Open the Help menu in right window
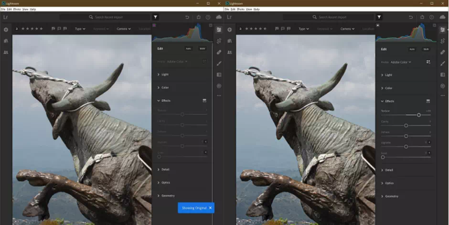 click(x=257, y=9)
